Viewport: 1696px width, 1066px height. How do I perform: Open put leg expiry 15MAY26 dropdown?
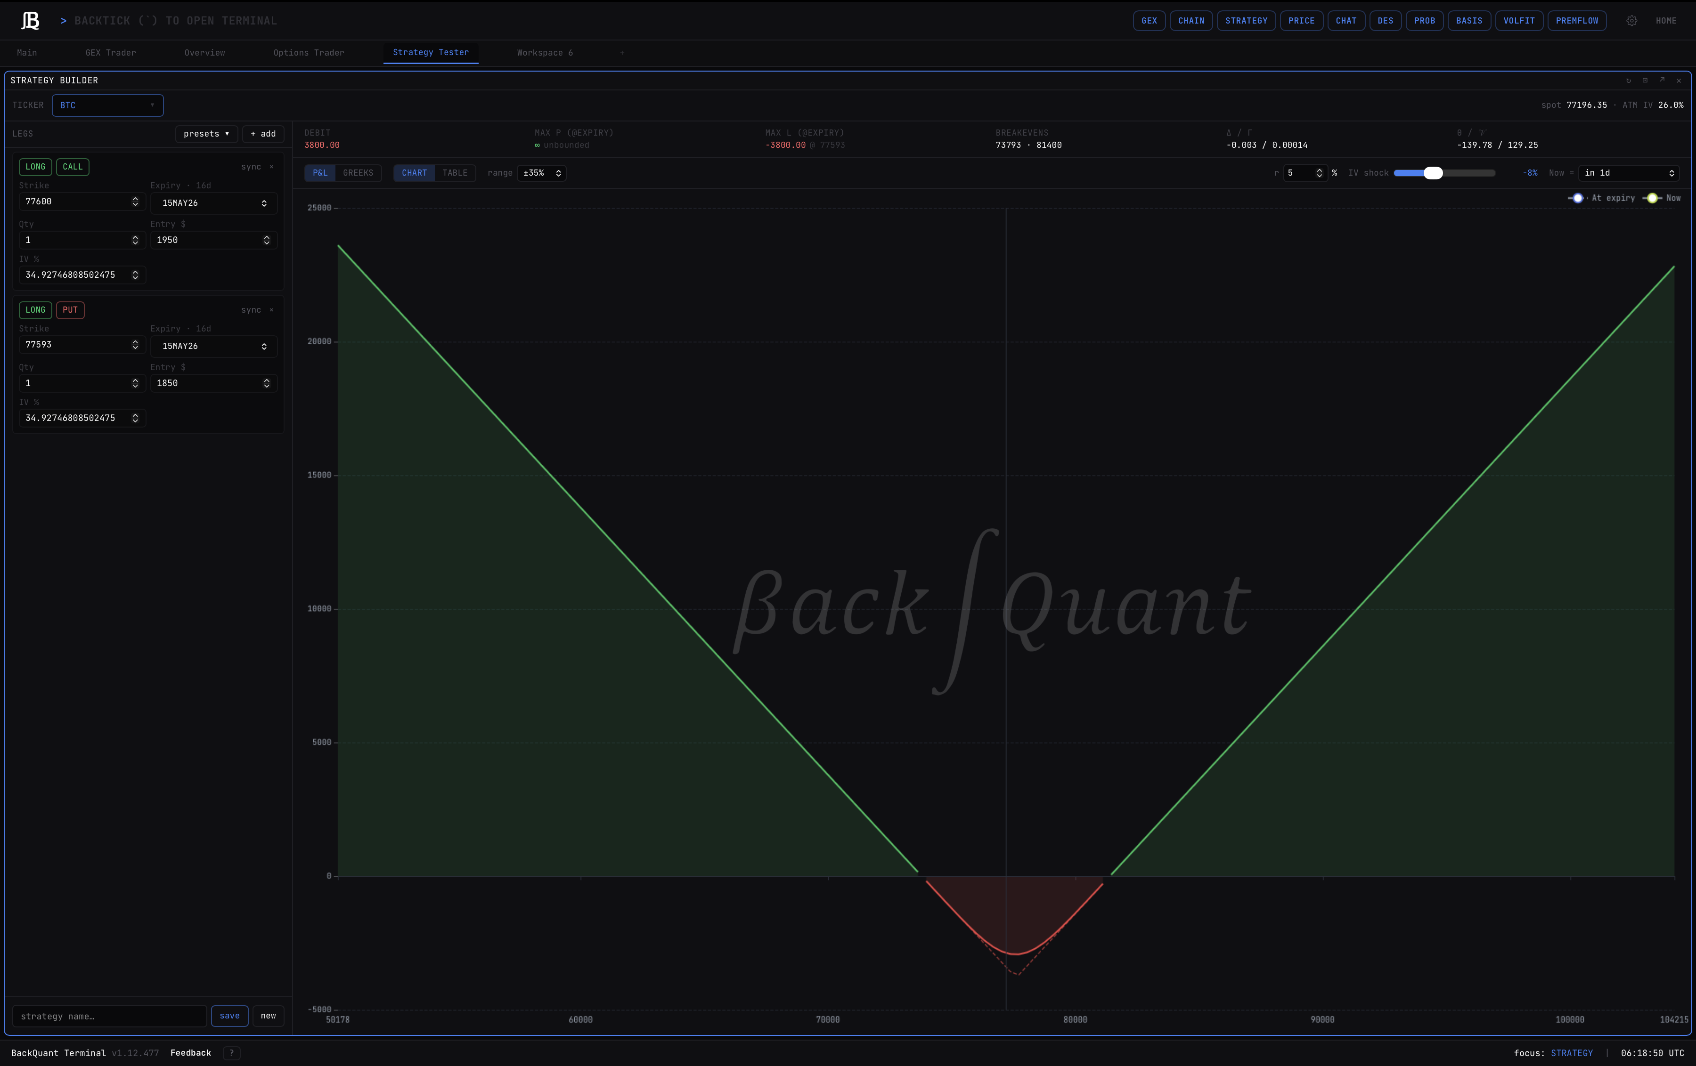tap(214, 347)
